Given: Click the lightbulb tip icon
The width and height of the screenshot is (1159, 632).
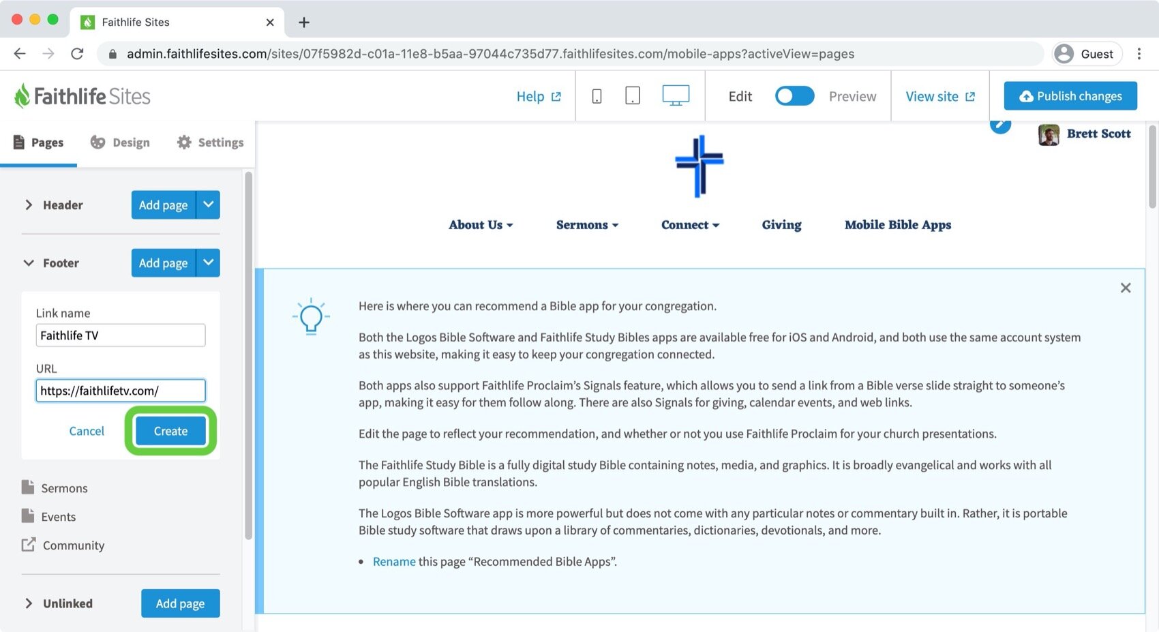Looking at the screenshot, I should pos(311,316).
